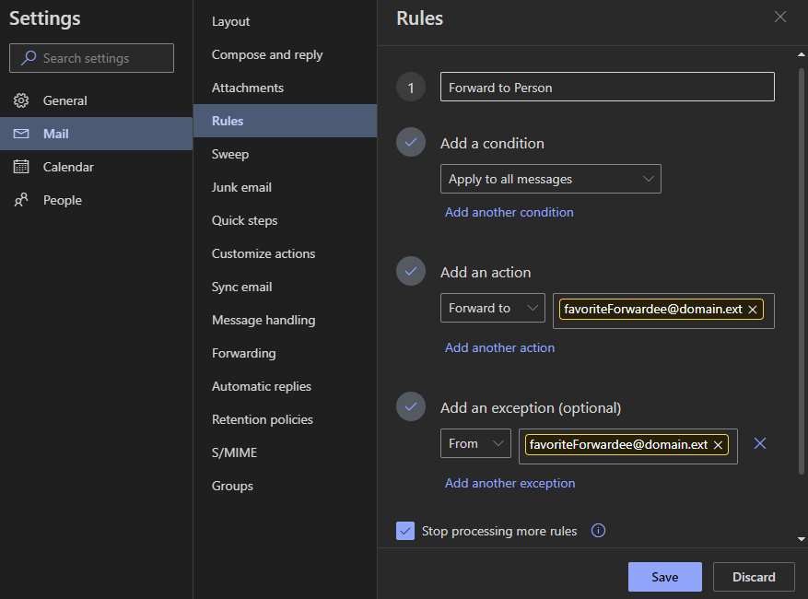
Task: Open the Layout settings section
Action: coord(285,21)
